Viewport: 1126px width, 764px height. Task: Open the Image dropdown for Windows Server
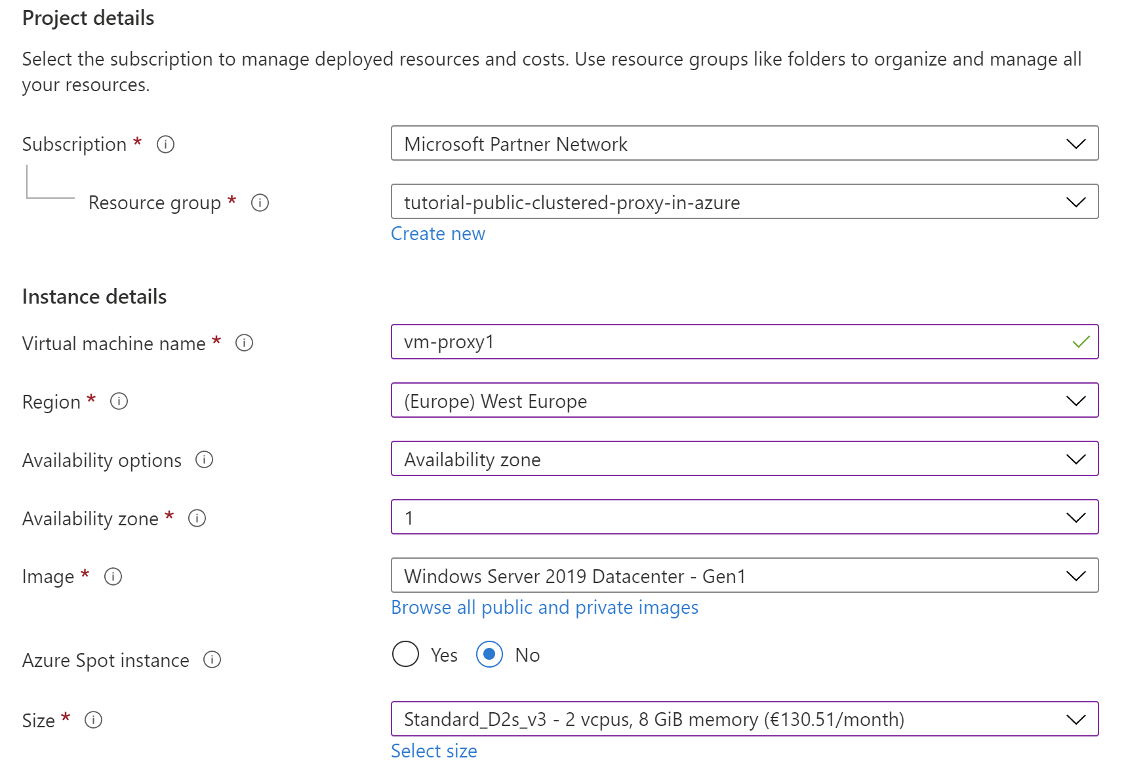coord(1075,576)
